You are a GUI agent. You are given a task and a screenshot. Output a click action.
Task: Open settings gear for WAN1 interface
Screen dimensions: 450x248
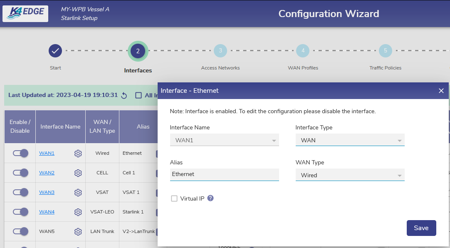[x=78, y=154]
